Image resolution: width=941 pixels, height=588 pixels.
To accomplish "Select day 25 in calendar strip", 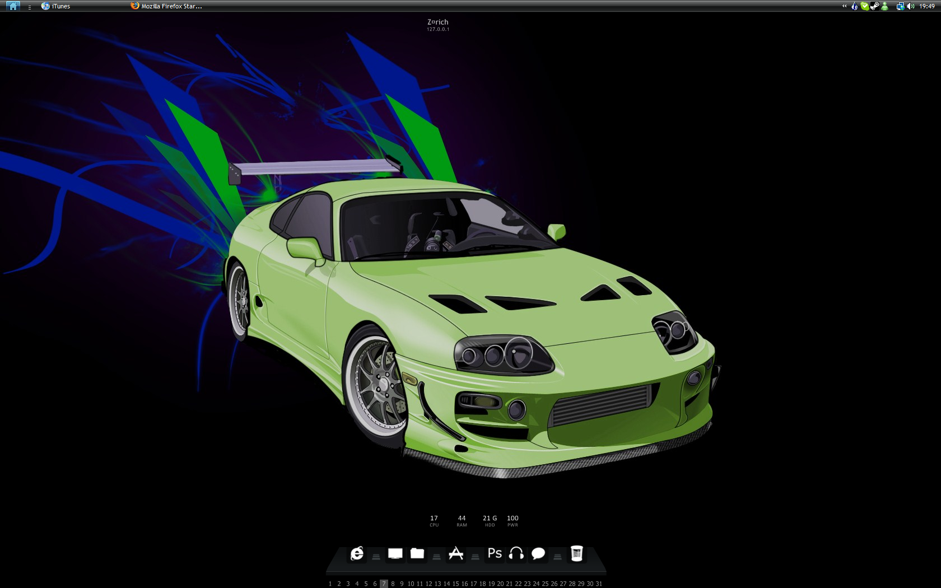I will tap(545, 584).
